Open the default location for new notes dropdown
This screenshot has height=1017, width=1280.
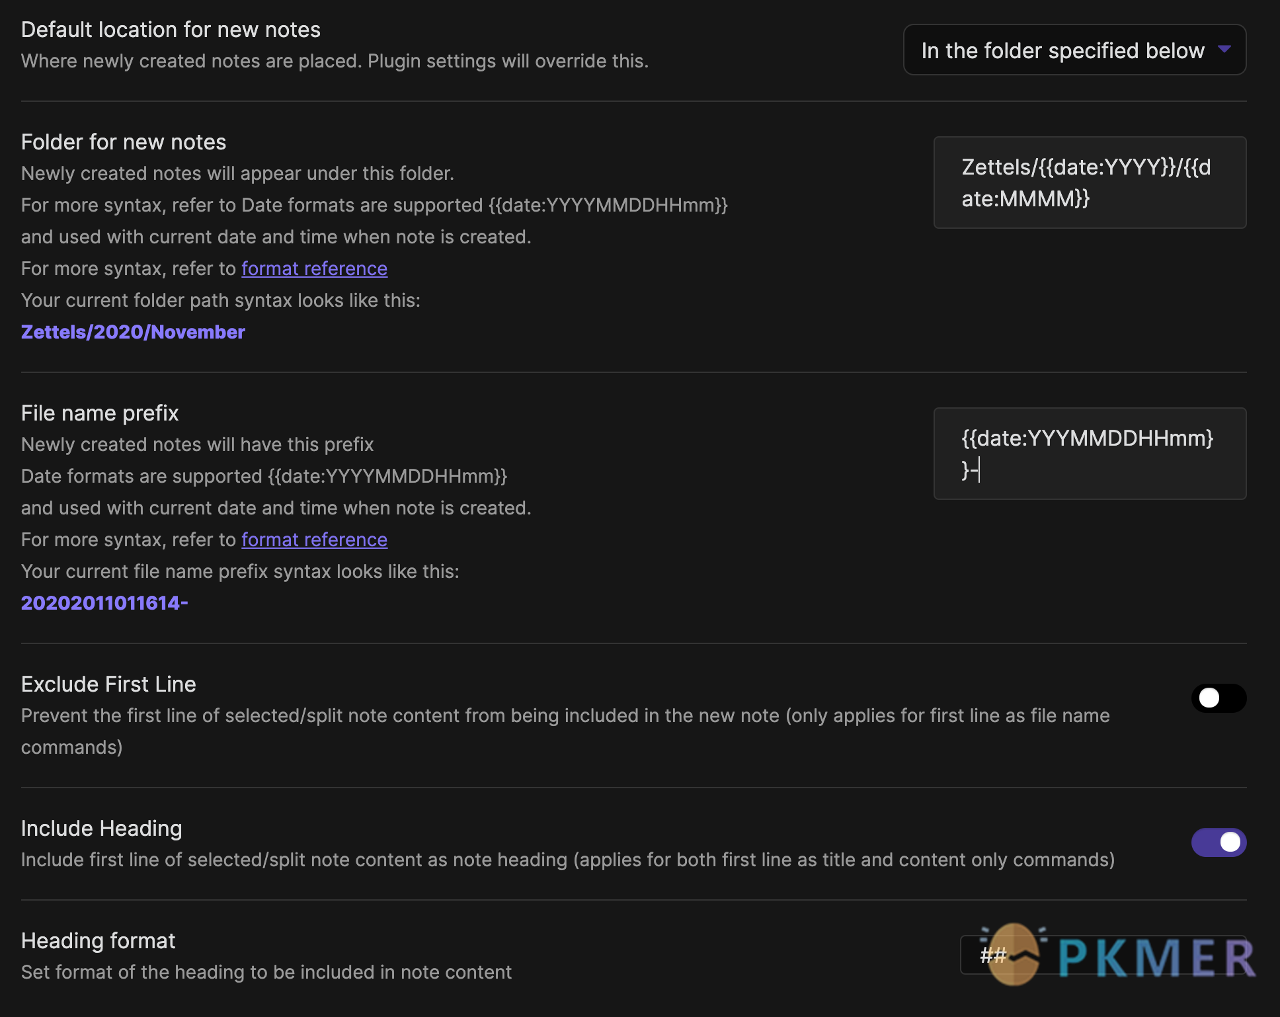tap(1074, 50)
